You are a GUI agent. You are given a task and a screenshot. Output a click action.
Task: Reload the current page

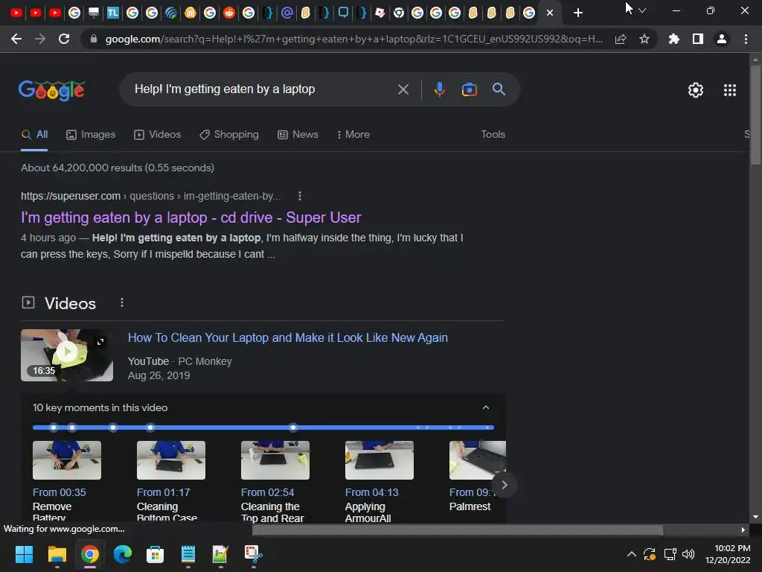pyautogui.click(x=64, y=39)
